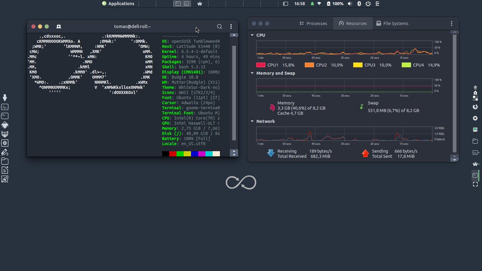Screen dimensions: 482x271
Task: Click terminal scrollbar up arrow
Action: tap(234, 36)
